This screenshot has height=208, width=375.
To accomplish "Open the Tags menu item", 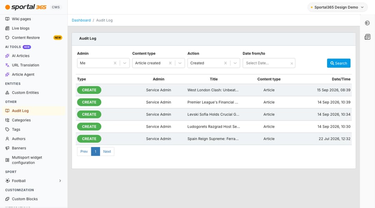I will pos(33,130).
